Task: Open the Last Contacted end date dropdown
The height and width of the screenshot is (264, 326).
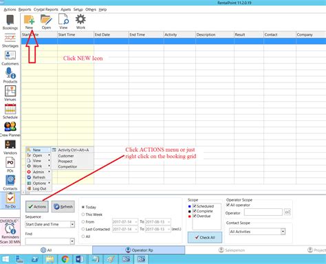Action: (169, 229)
